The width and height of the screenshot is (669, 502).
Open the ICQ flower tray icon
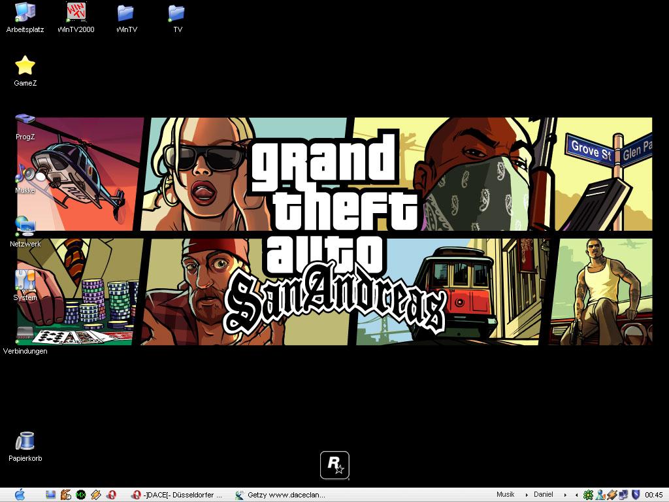point(588,495)
